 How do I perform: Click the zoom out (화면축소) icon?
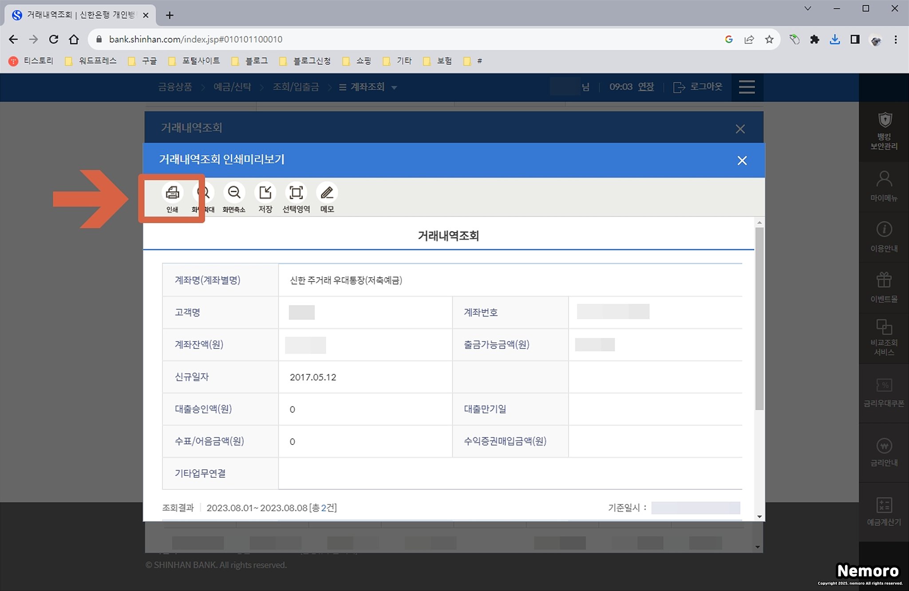tap(234, 193)
